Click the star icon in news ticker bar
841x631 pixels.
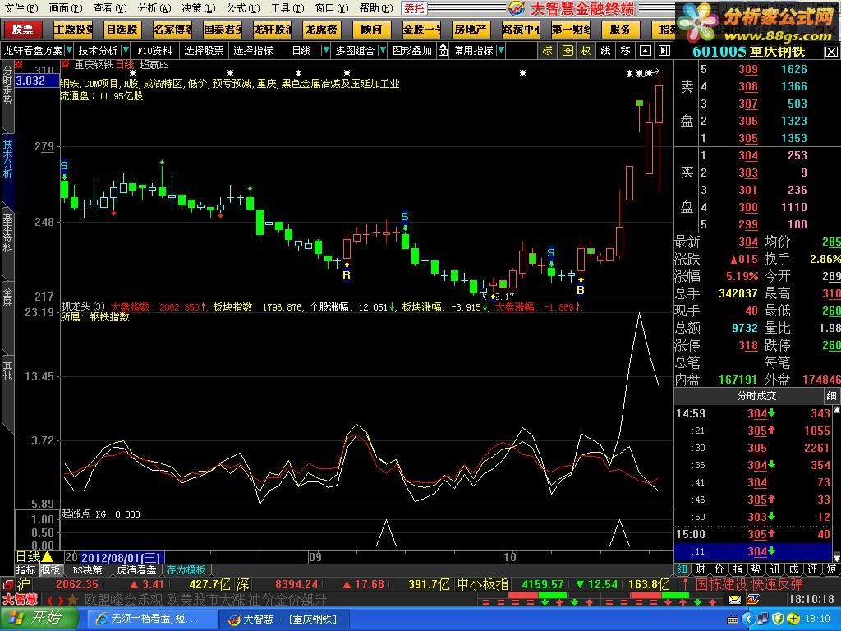[73, 599]
